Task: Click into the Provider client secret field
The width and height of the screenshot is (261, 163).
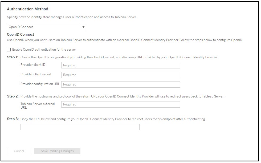Action: pyautogui.click(x=121, y=75)
